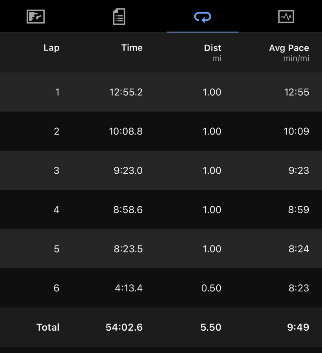The height and width of the screenshot is (353, 322).
Task: Select lap 4 row time 8:58.6
Action: click(128, 209)
